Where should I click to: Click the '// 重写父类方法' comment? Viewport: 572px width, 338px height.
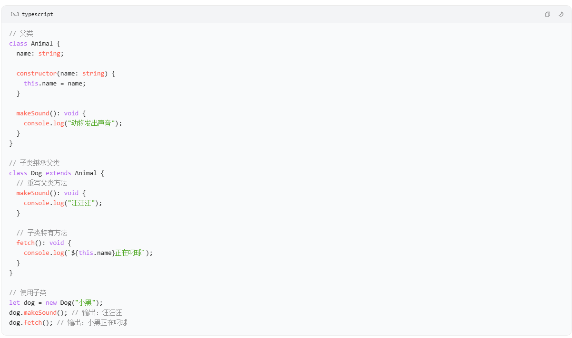[42, 183]
